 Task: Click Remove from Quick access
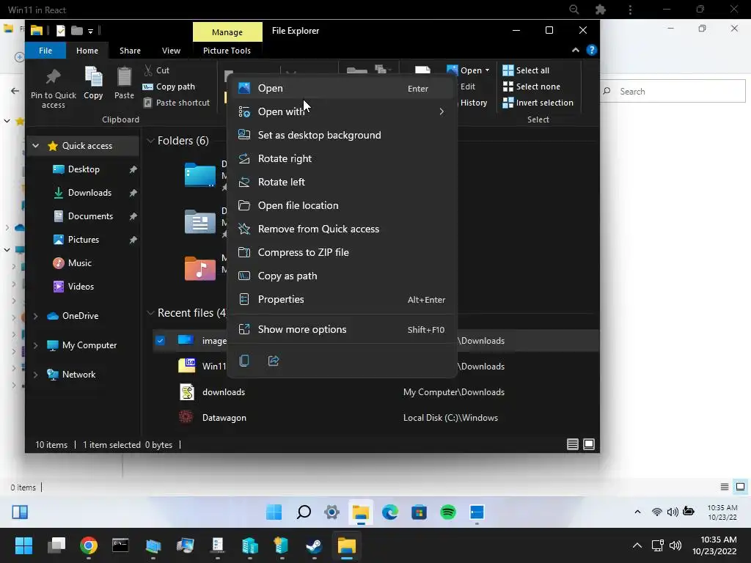[342, 229]
